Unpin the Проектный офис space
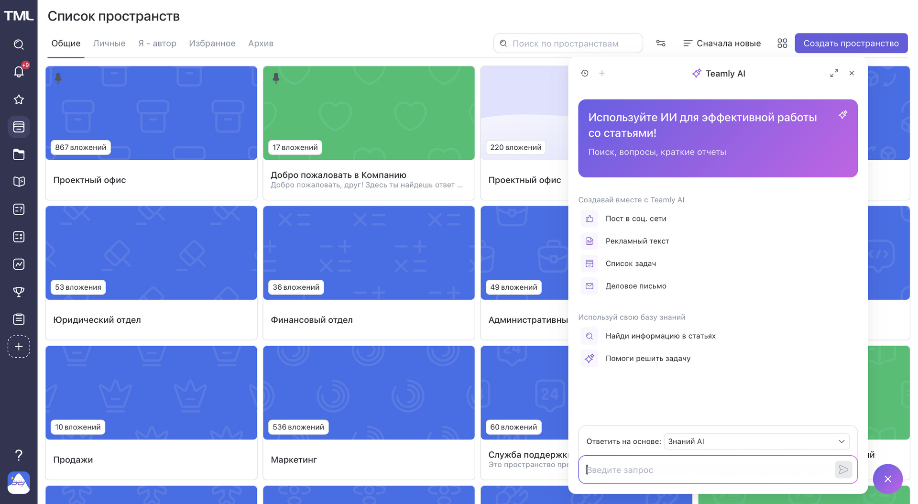 58,78
